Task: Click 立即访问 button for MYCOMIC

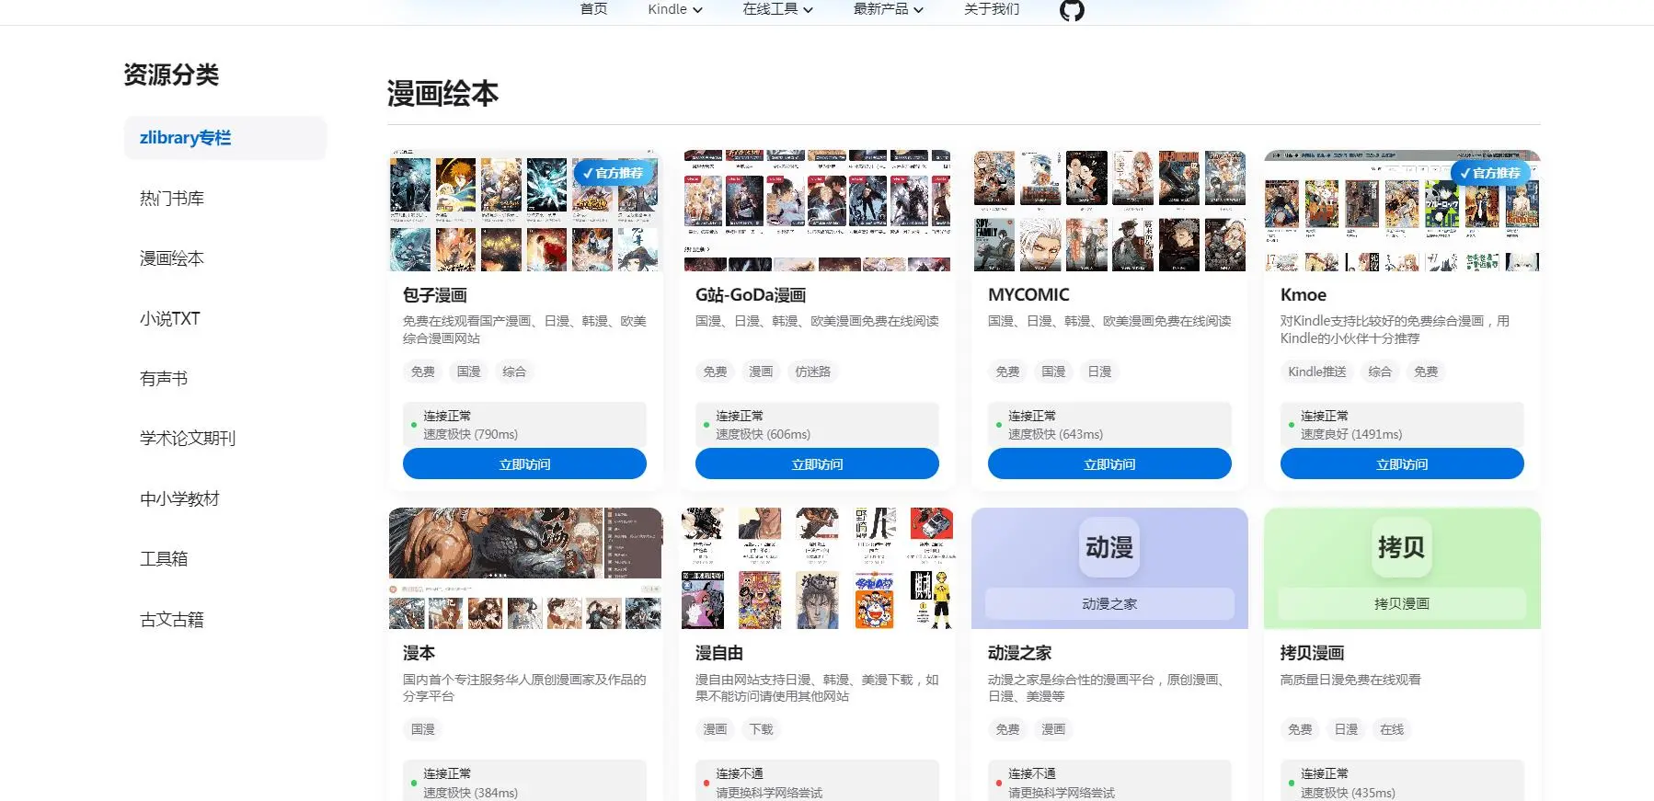Action: (x=1109, y=464)
